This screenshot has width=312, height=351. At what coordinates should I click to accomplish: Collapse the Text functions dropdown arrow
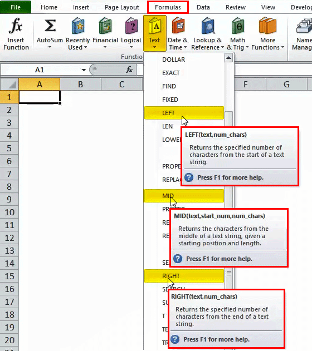coord(155,47)
